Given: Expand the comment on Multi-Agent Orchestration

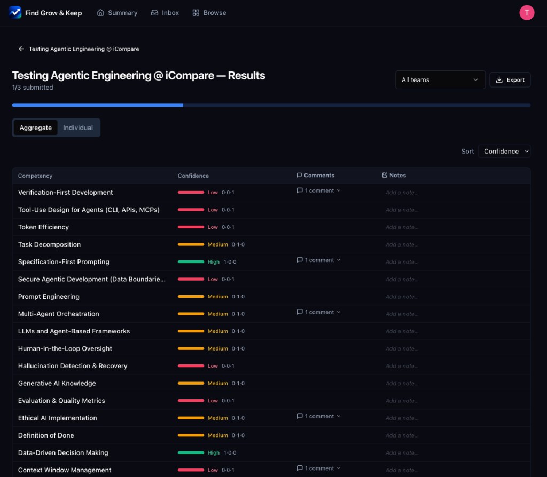Looking at the screenshot, I should point(318,312).
